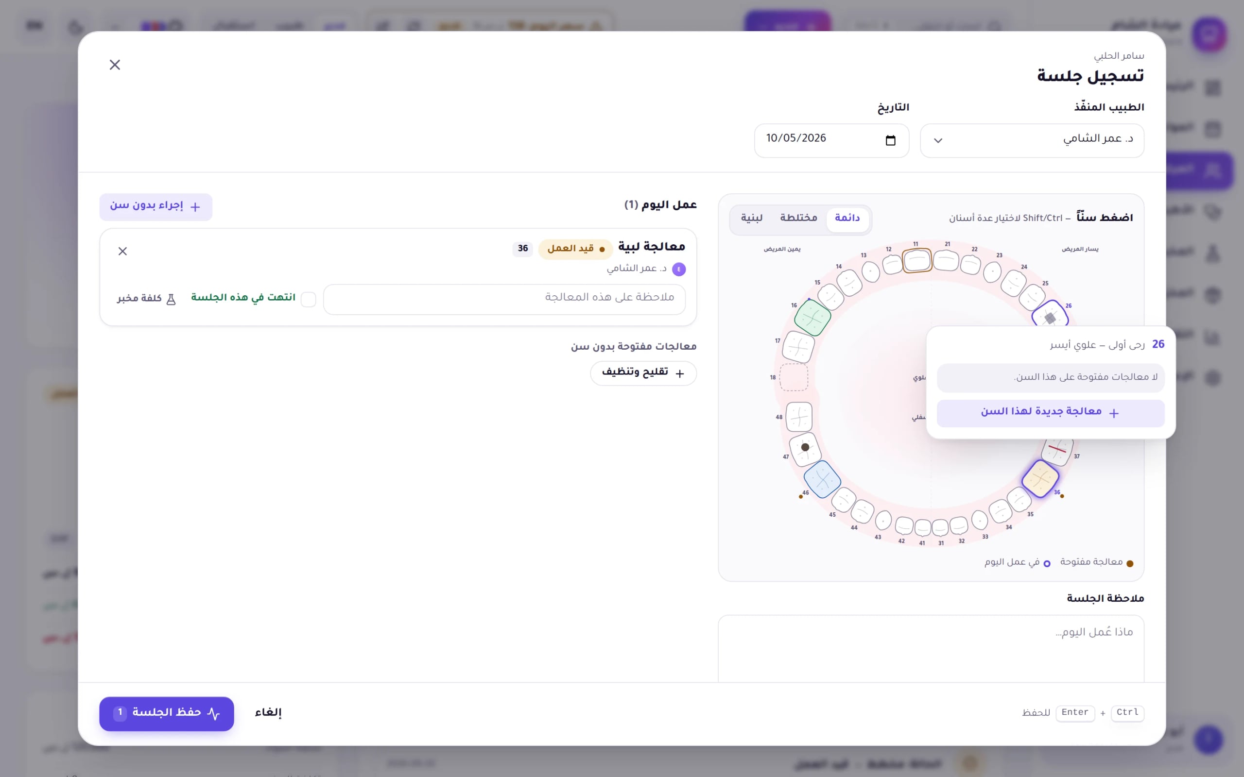Add 'تقليح وتنظيف' open treatment
The image size is (1244, 777).
point(643,373)
